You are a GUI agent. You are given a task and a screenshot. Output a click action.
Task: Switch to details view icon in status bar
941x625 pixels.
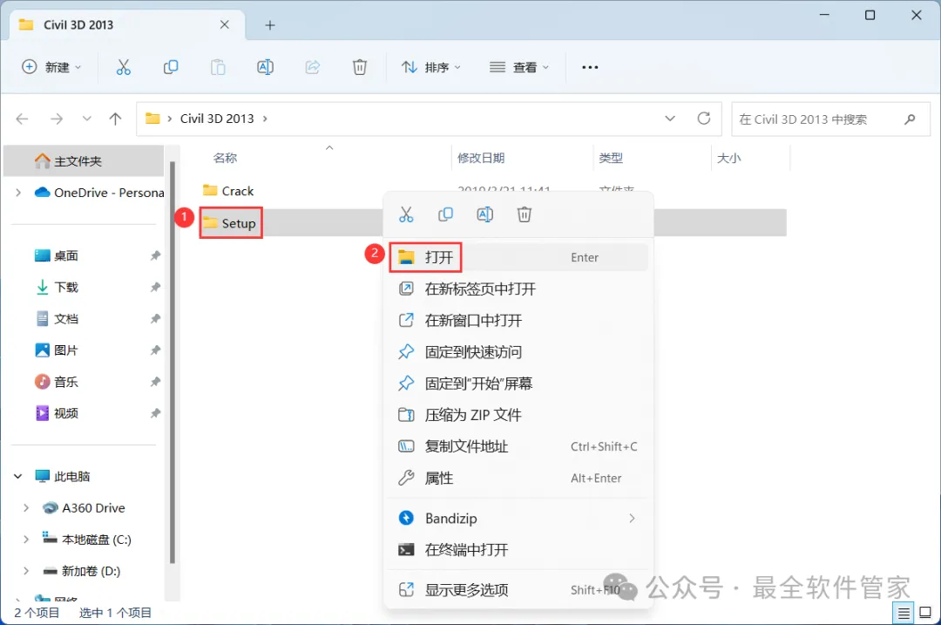click(x=904, y=613)
